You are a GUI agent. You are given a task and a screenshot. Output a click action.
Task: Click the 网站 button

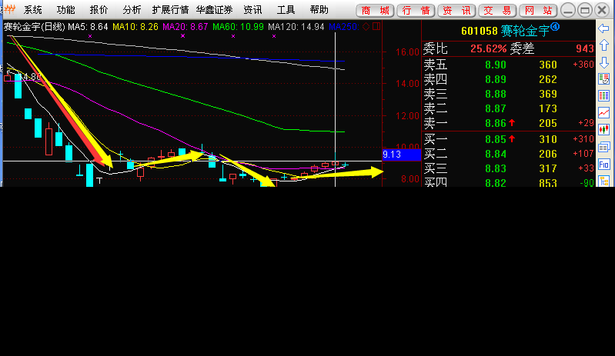(x=539, y=11)
